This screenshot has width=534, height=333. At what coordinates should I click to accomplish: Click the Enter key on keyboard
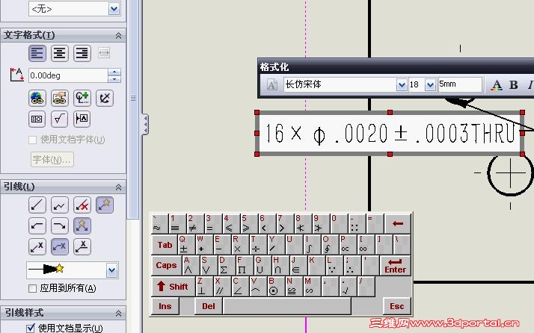(395, 265)
